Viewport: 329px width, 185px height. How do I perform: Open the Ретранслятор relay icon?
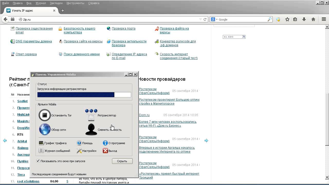(x=91, y=115)
